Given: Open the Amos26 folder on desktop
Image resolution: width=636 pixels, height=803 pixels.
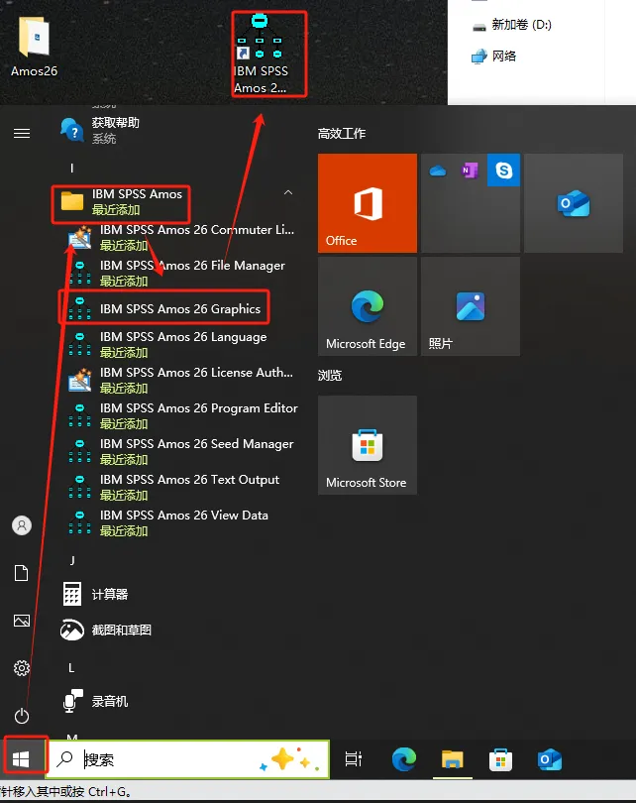Looking at the screenshot, I should pos(34,47).
